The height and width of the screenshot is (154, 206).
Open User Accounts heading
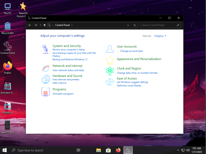pos(127,47)
